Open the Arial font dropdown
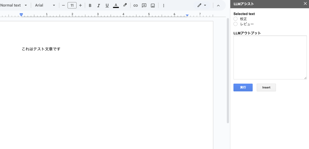Image resolution: width=309 pixels, height=149 pixels. point(45,5)
